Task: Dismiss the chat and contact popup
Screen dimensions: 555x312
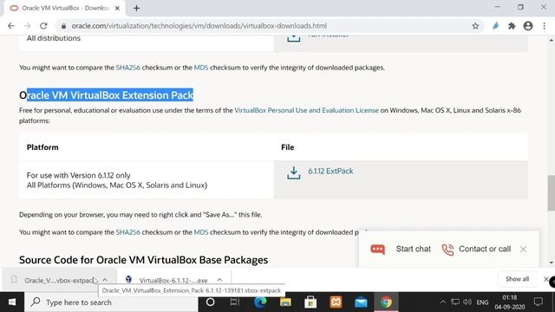Action: (523, 249)
